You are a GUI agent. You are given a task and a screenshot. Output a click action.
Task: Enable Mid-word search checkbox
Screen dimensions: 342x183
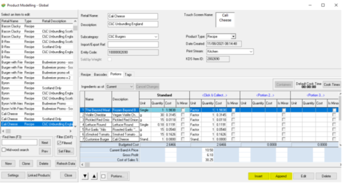click(4, 150)
